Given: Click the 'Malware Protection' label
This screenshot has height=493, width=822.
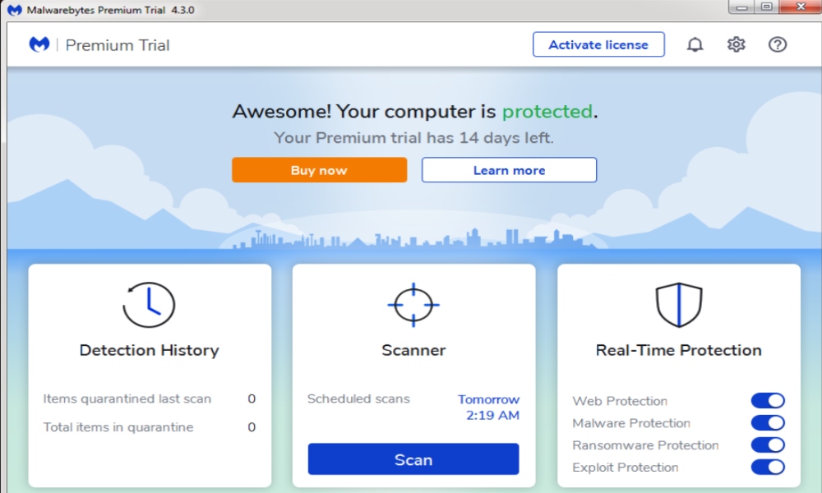Looking at the screenshot, I should [631, 423].
